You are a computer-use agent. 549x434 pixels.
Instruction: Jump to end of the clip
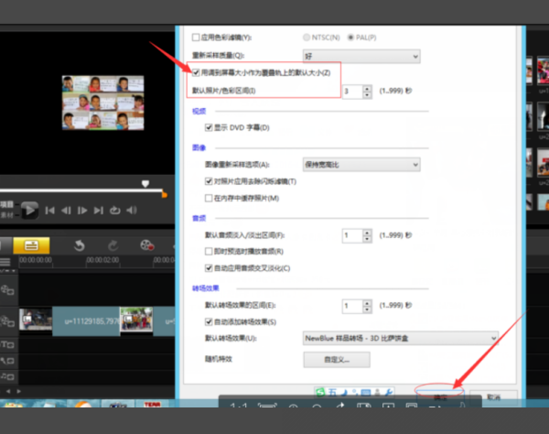click(x=98, y=211)
